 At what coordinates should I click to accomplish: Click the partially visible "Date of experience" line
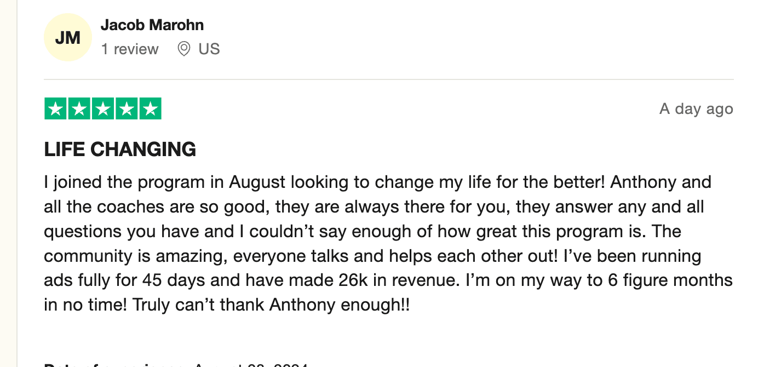click(x=175, y=365)
